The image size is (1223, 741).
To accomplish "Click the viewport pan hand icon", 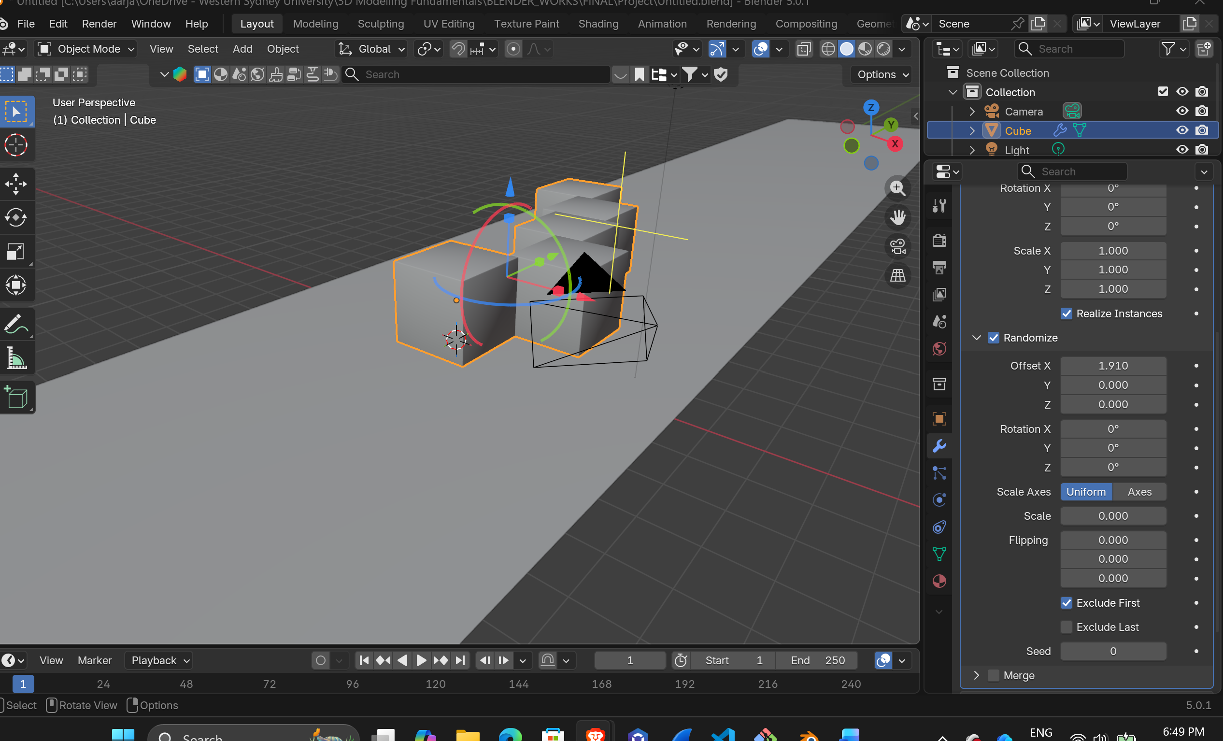I will coord(897,217).
